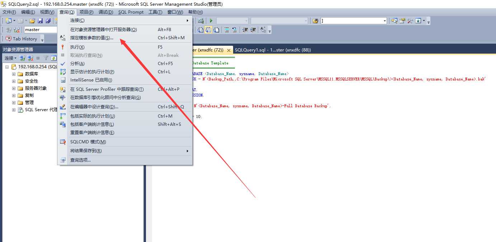Select Results to File icon

point(216,30)
